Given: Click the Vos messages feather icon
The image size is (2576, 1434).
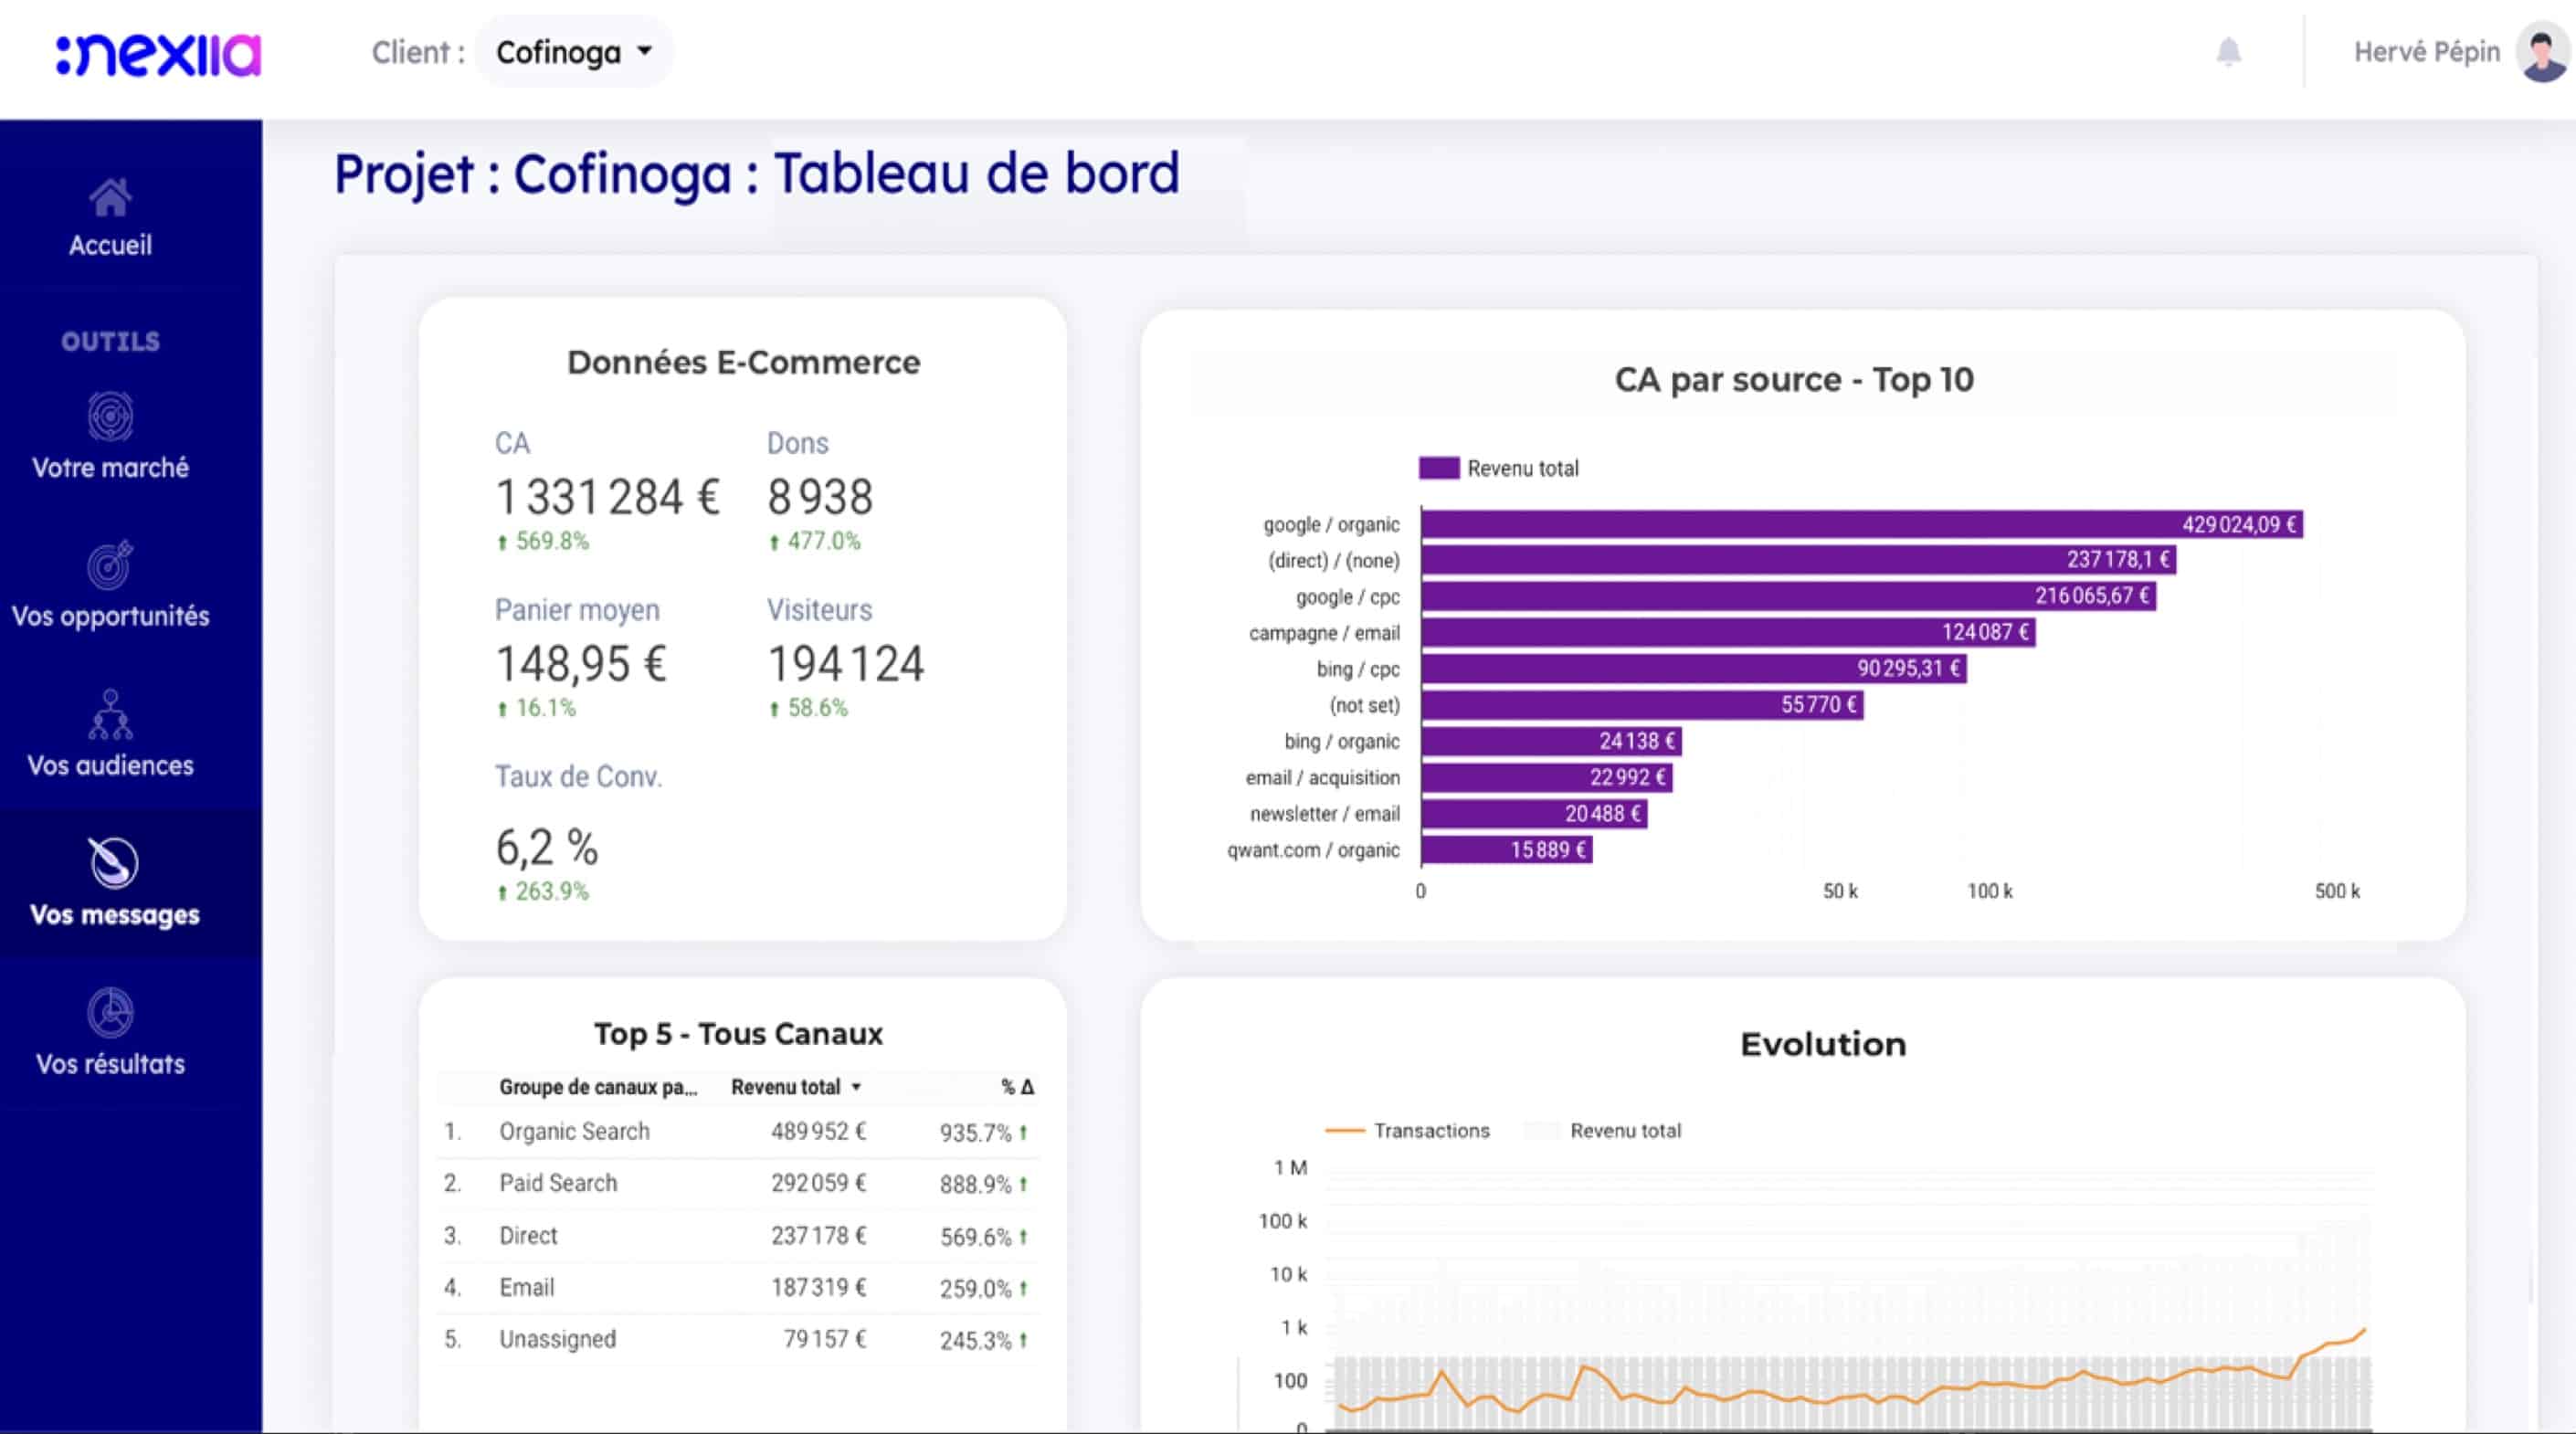Looking at the screenshot, I should (114, 862).
